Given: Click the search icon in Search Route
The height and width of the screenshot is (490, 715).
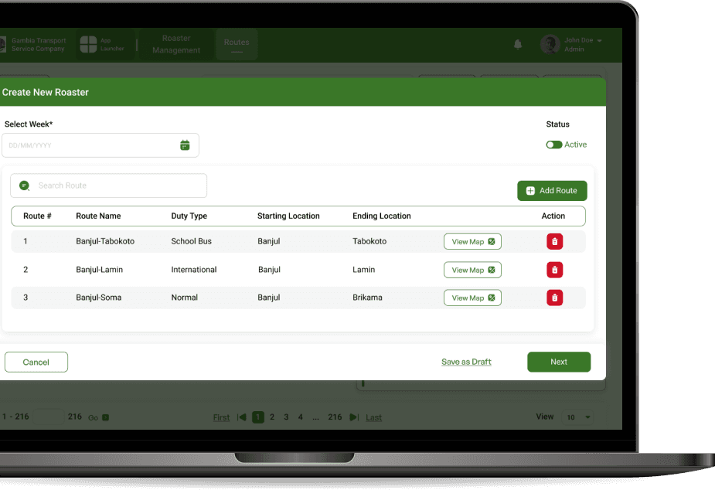Looking at the screenshot, I should point(25,185).
